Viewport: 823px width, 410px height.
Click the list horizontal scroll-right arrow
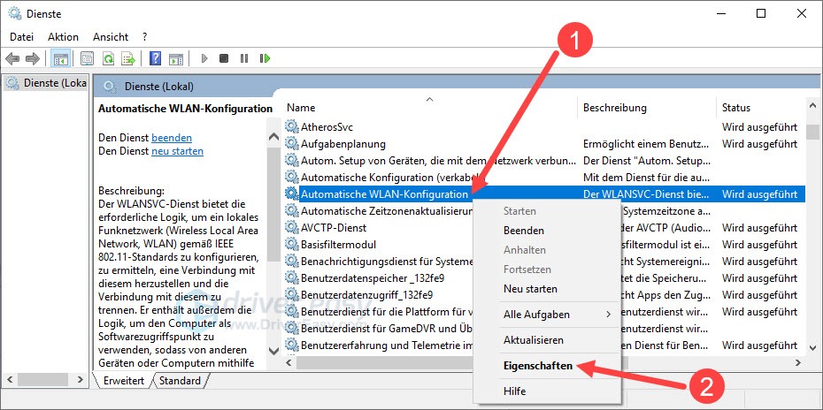pyautogui.click(x=798, y=362)
